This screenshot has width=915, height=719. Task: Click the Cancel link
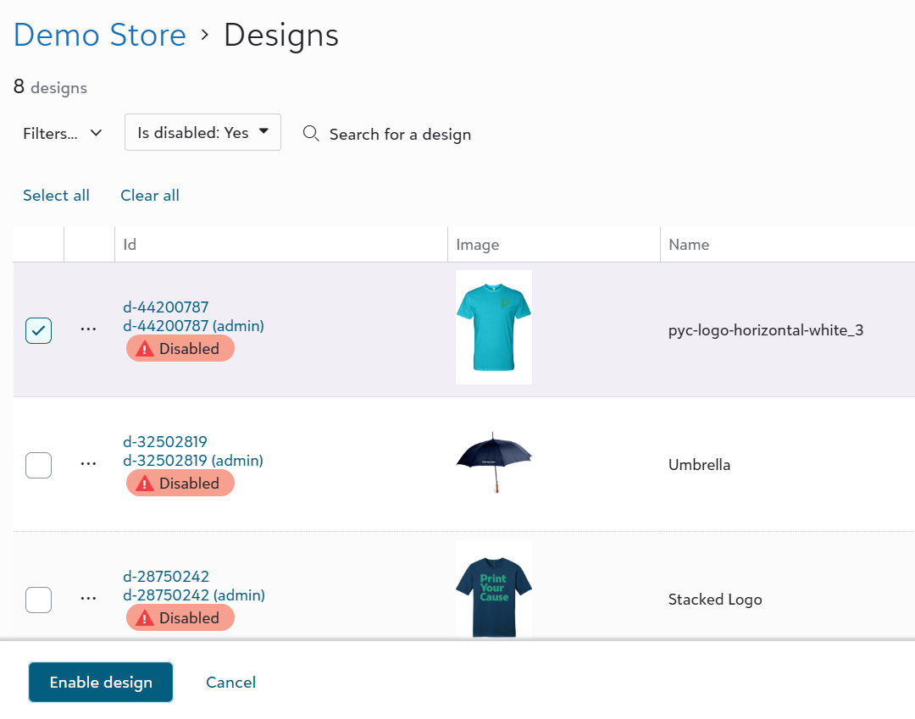click(x=230, y=683)
